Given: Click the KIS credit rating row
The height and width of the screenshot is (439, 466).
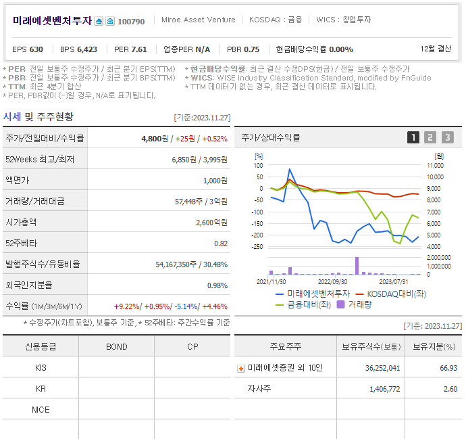Looking at the screenshot, I should point(116,368).
